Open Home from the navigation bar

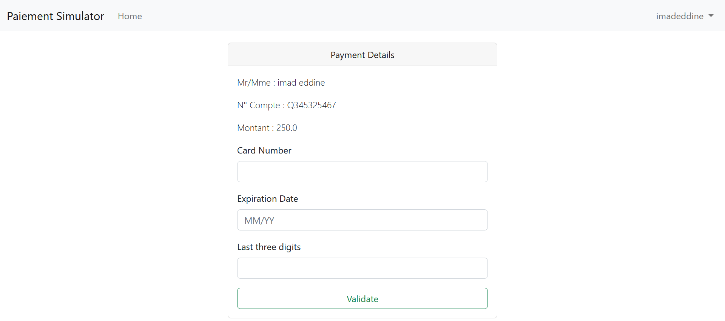130,16
